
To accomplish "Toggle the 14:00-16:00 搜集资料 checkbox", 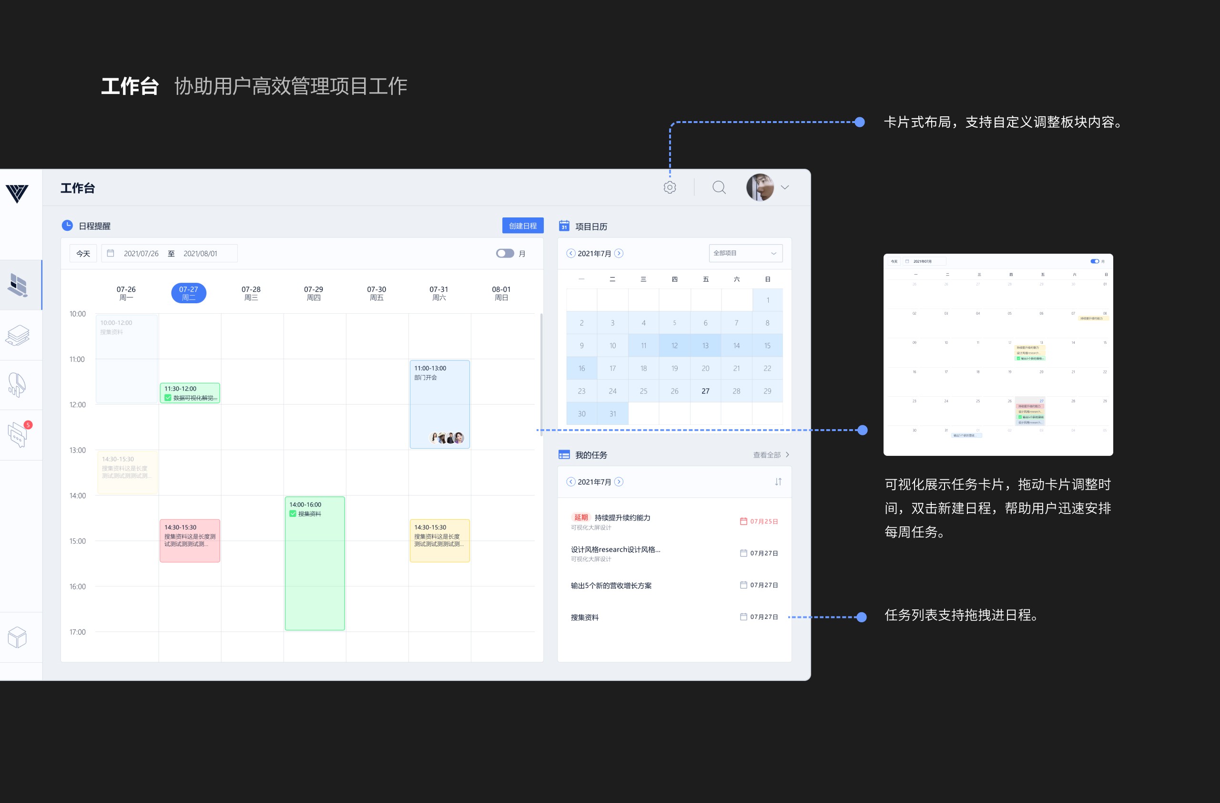I will (293, 514).
